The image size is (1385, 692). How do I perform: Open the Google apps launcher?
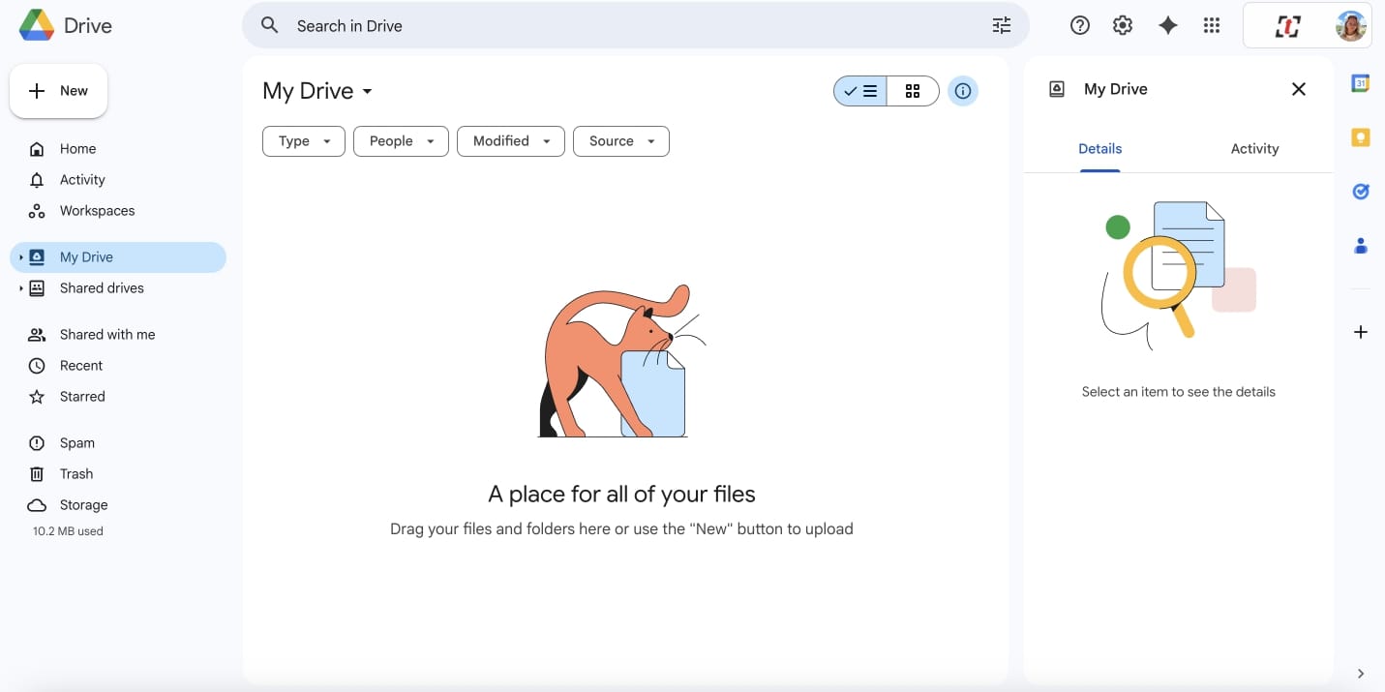point(1212,25)
